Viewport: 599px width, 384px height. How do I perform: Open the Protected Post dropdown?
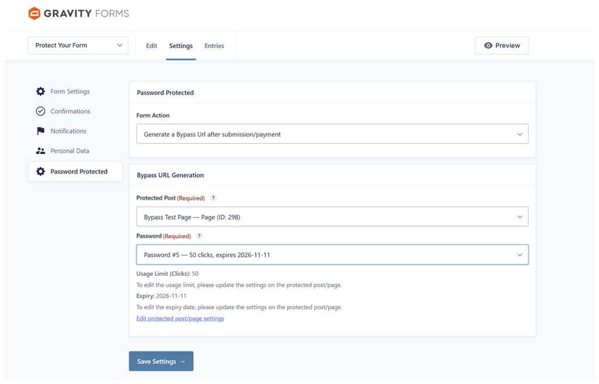(332, 217)
